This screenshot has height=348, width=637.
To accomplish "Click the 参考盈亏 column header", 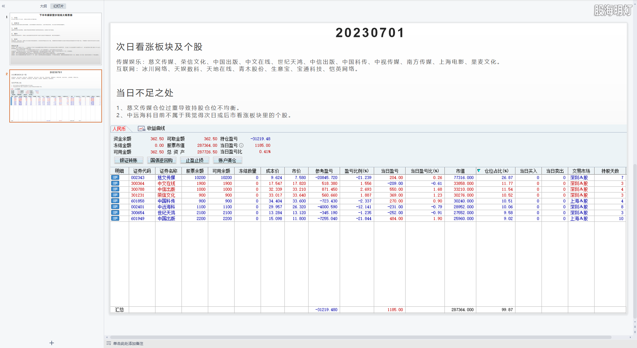I will coord(324,171).
